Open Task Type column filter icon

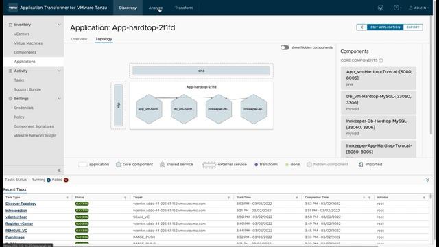coord(67,198)
